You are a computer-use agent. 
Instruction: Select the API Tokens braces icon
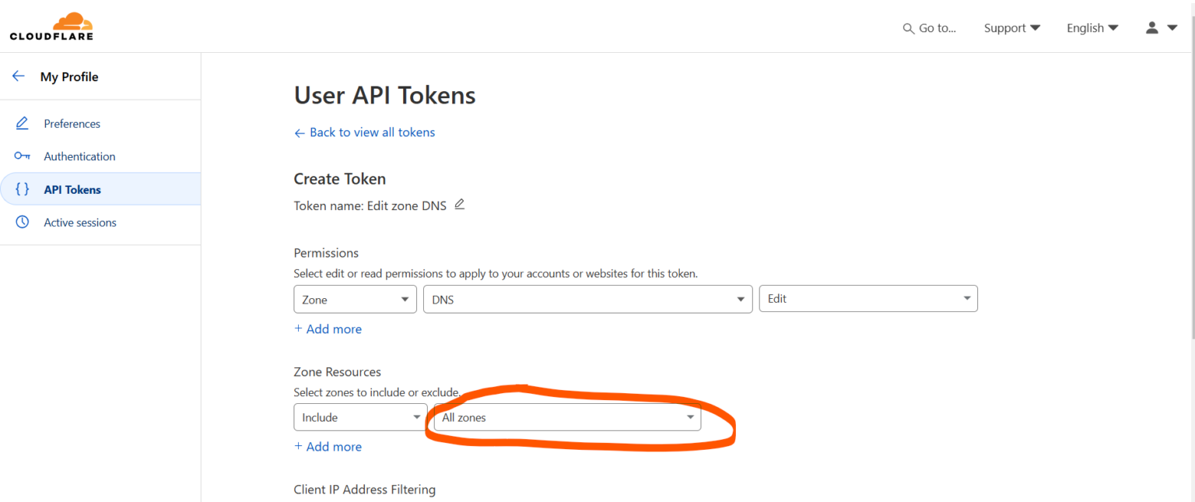(x=22, y=188)
